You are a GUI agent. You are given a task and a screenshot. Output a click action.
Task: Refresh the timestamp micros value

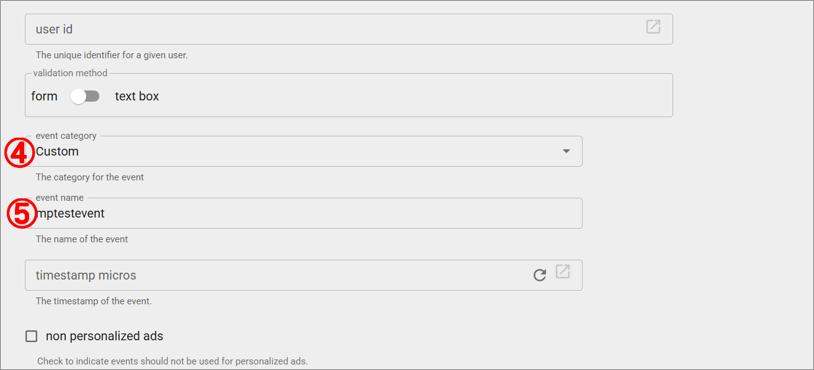[x=540, y=275]
